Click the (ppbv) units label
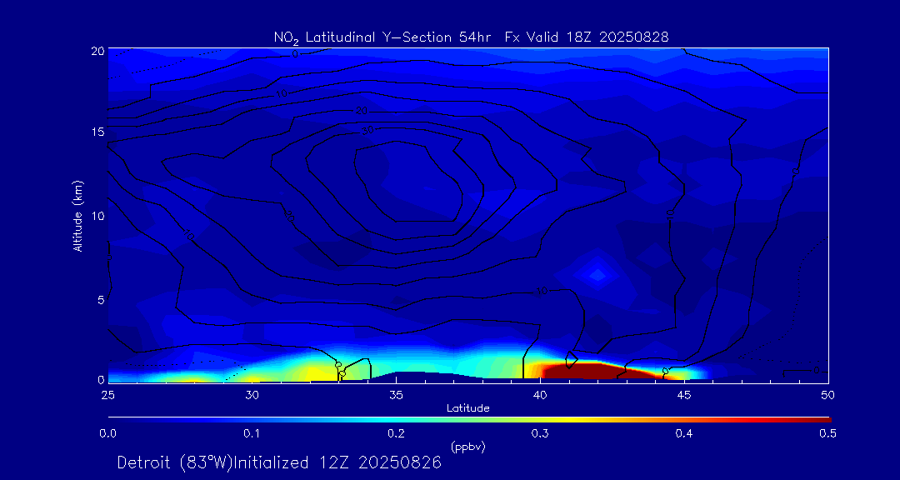 (x=467, y=447)
